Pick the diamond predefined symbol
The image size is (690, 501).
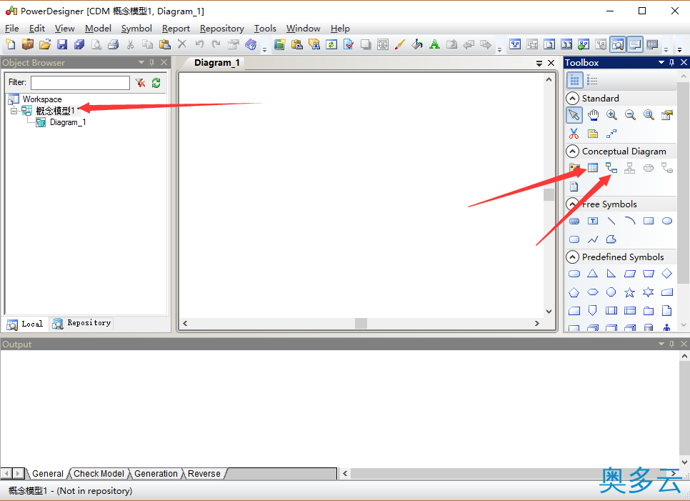(666, 274)
